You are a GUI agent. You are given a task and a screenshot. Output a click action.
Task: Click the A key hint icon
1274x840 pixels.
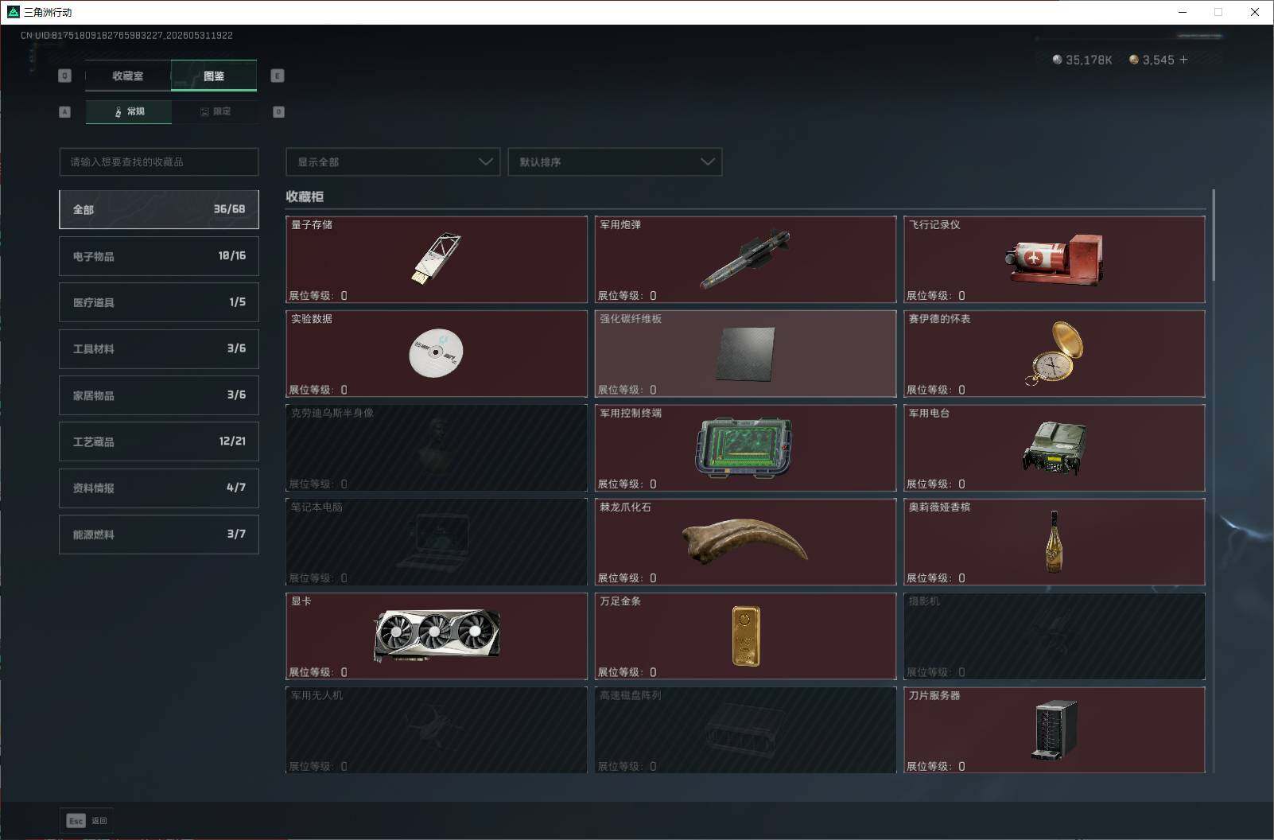pyautogui.click(x=65, y=112)
